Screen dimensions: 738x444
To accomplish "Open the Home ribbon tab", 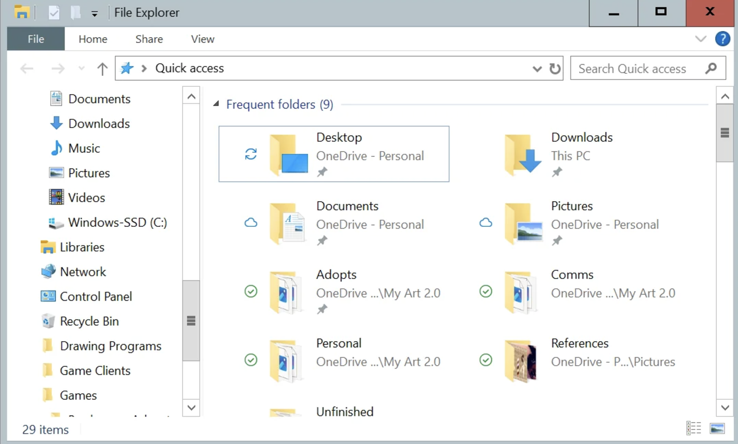I will (93, 39).
